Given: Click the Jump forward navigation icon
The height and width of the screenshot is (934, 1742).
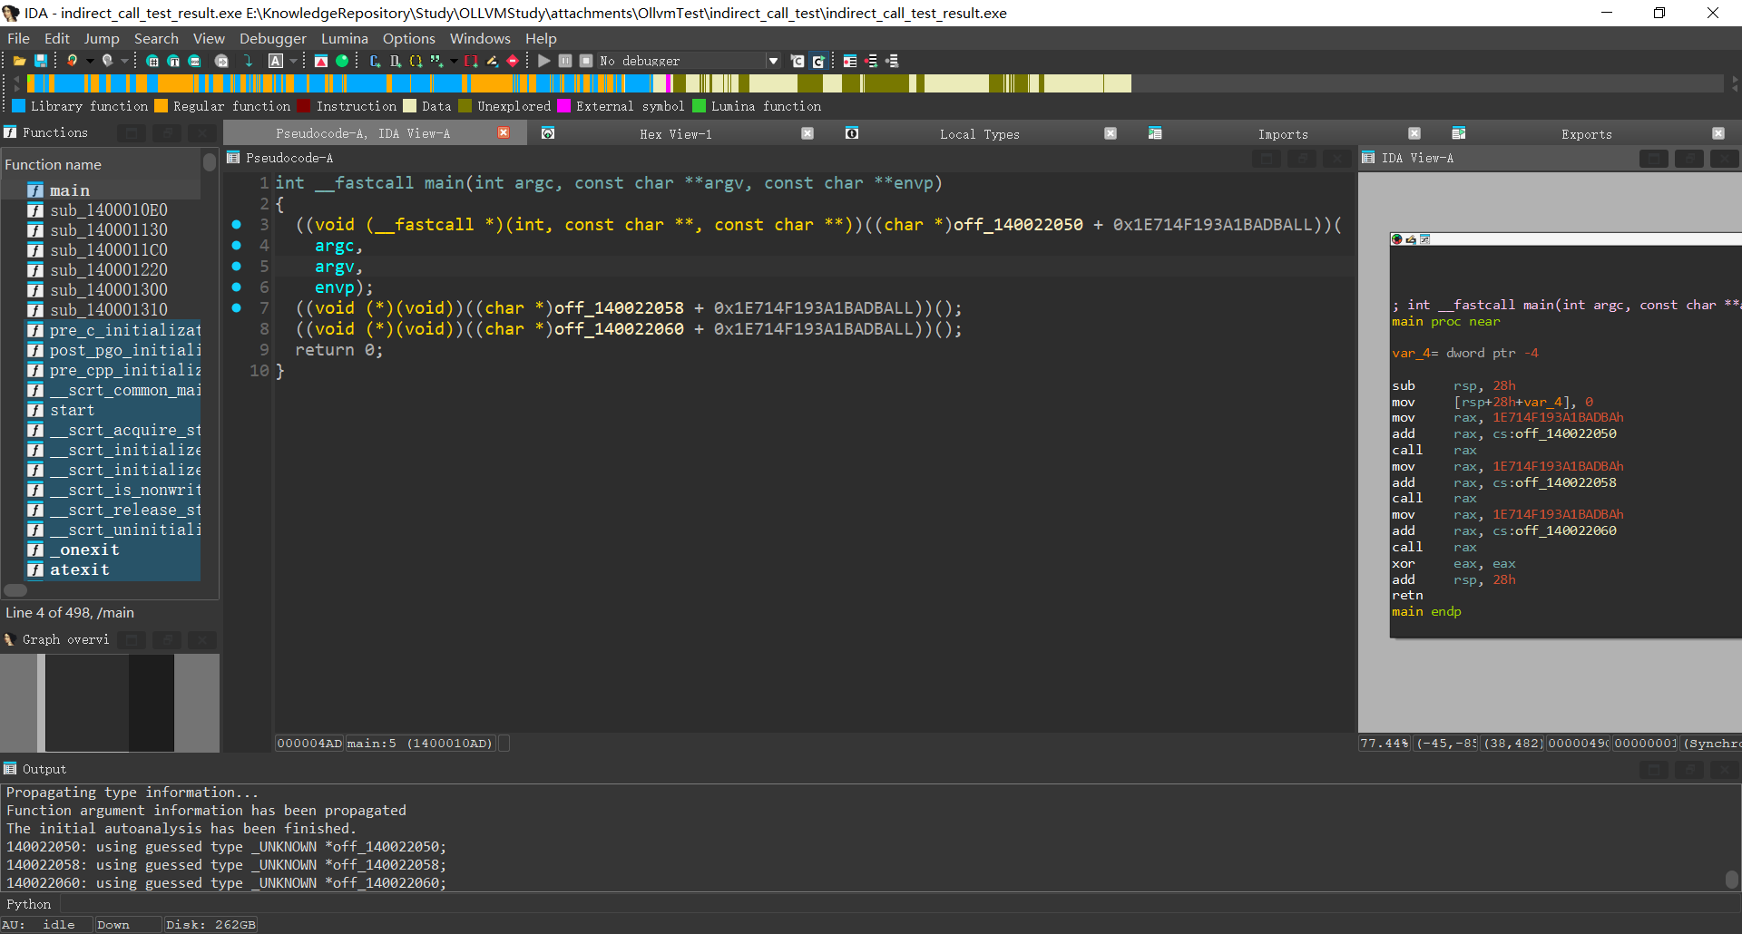Looking at the screenshot, I should coord(107,61).
